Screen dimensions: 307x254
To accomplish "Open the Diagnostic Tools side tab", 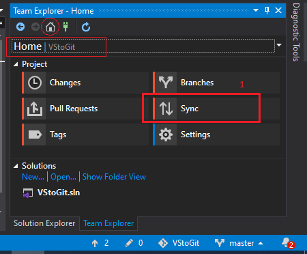I will 296,32.
